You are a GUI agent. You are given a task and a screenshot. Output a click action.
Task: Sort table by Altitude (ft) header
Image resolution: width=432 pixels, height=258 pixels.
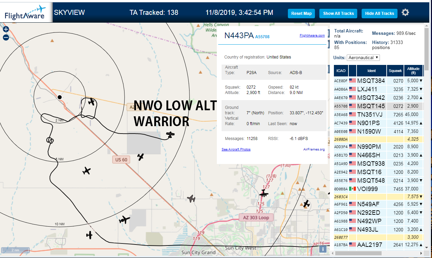coord(413,71)
